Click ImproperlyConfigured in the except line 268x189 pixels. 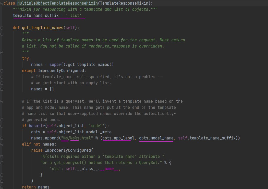61,71
